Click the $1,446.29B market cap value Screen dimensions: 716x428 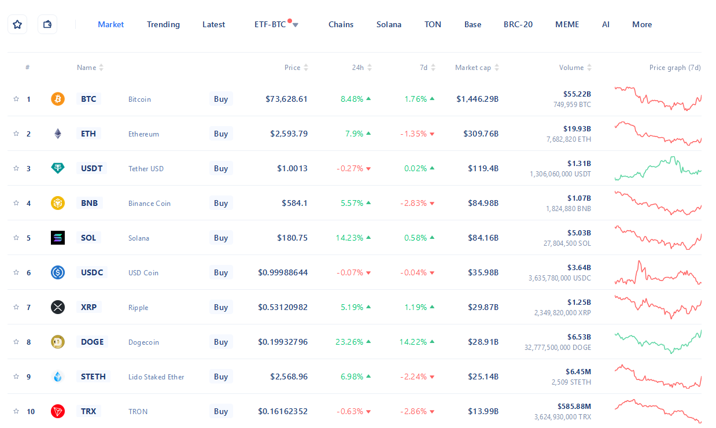pos(477,99)
